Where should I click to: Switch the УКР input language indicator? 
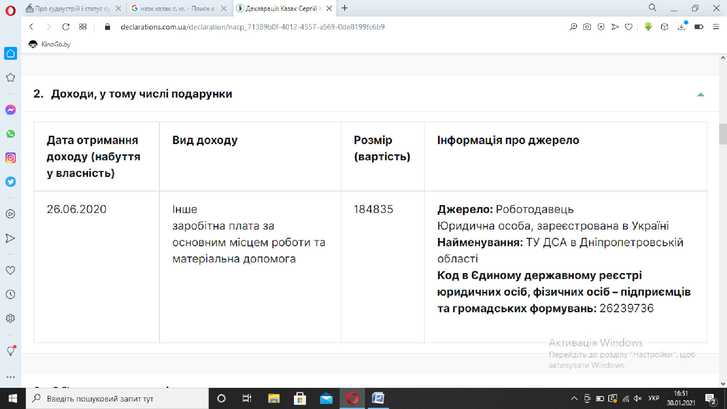[654, 399]
